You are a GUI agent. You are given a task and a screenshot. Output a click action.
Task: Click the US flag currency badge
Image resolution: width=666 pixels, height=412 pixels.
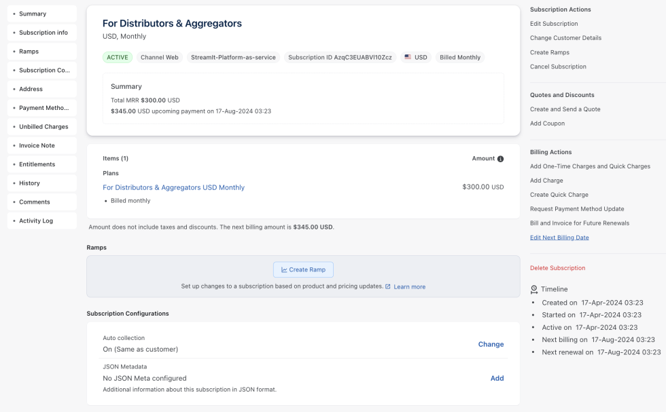415,58
